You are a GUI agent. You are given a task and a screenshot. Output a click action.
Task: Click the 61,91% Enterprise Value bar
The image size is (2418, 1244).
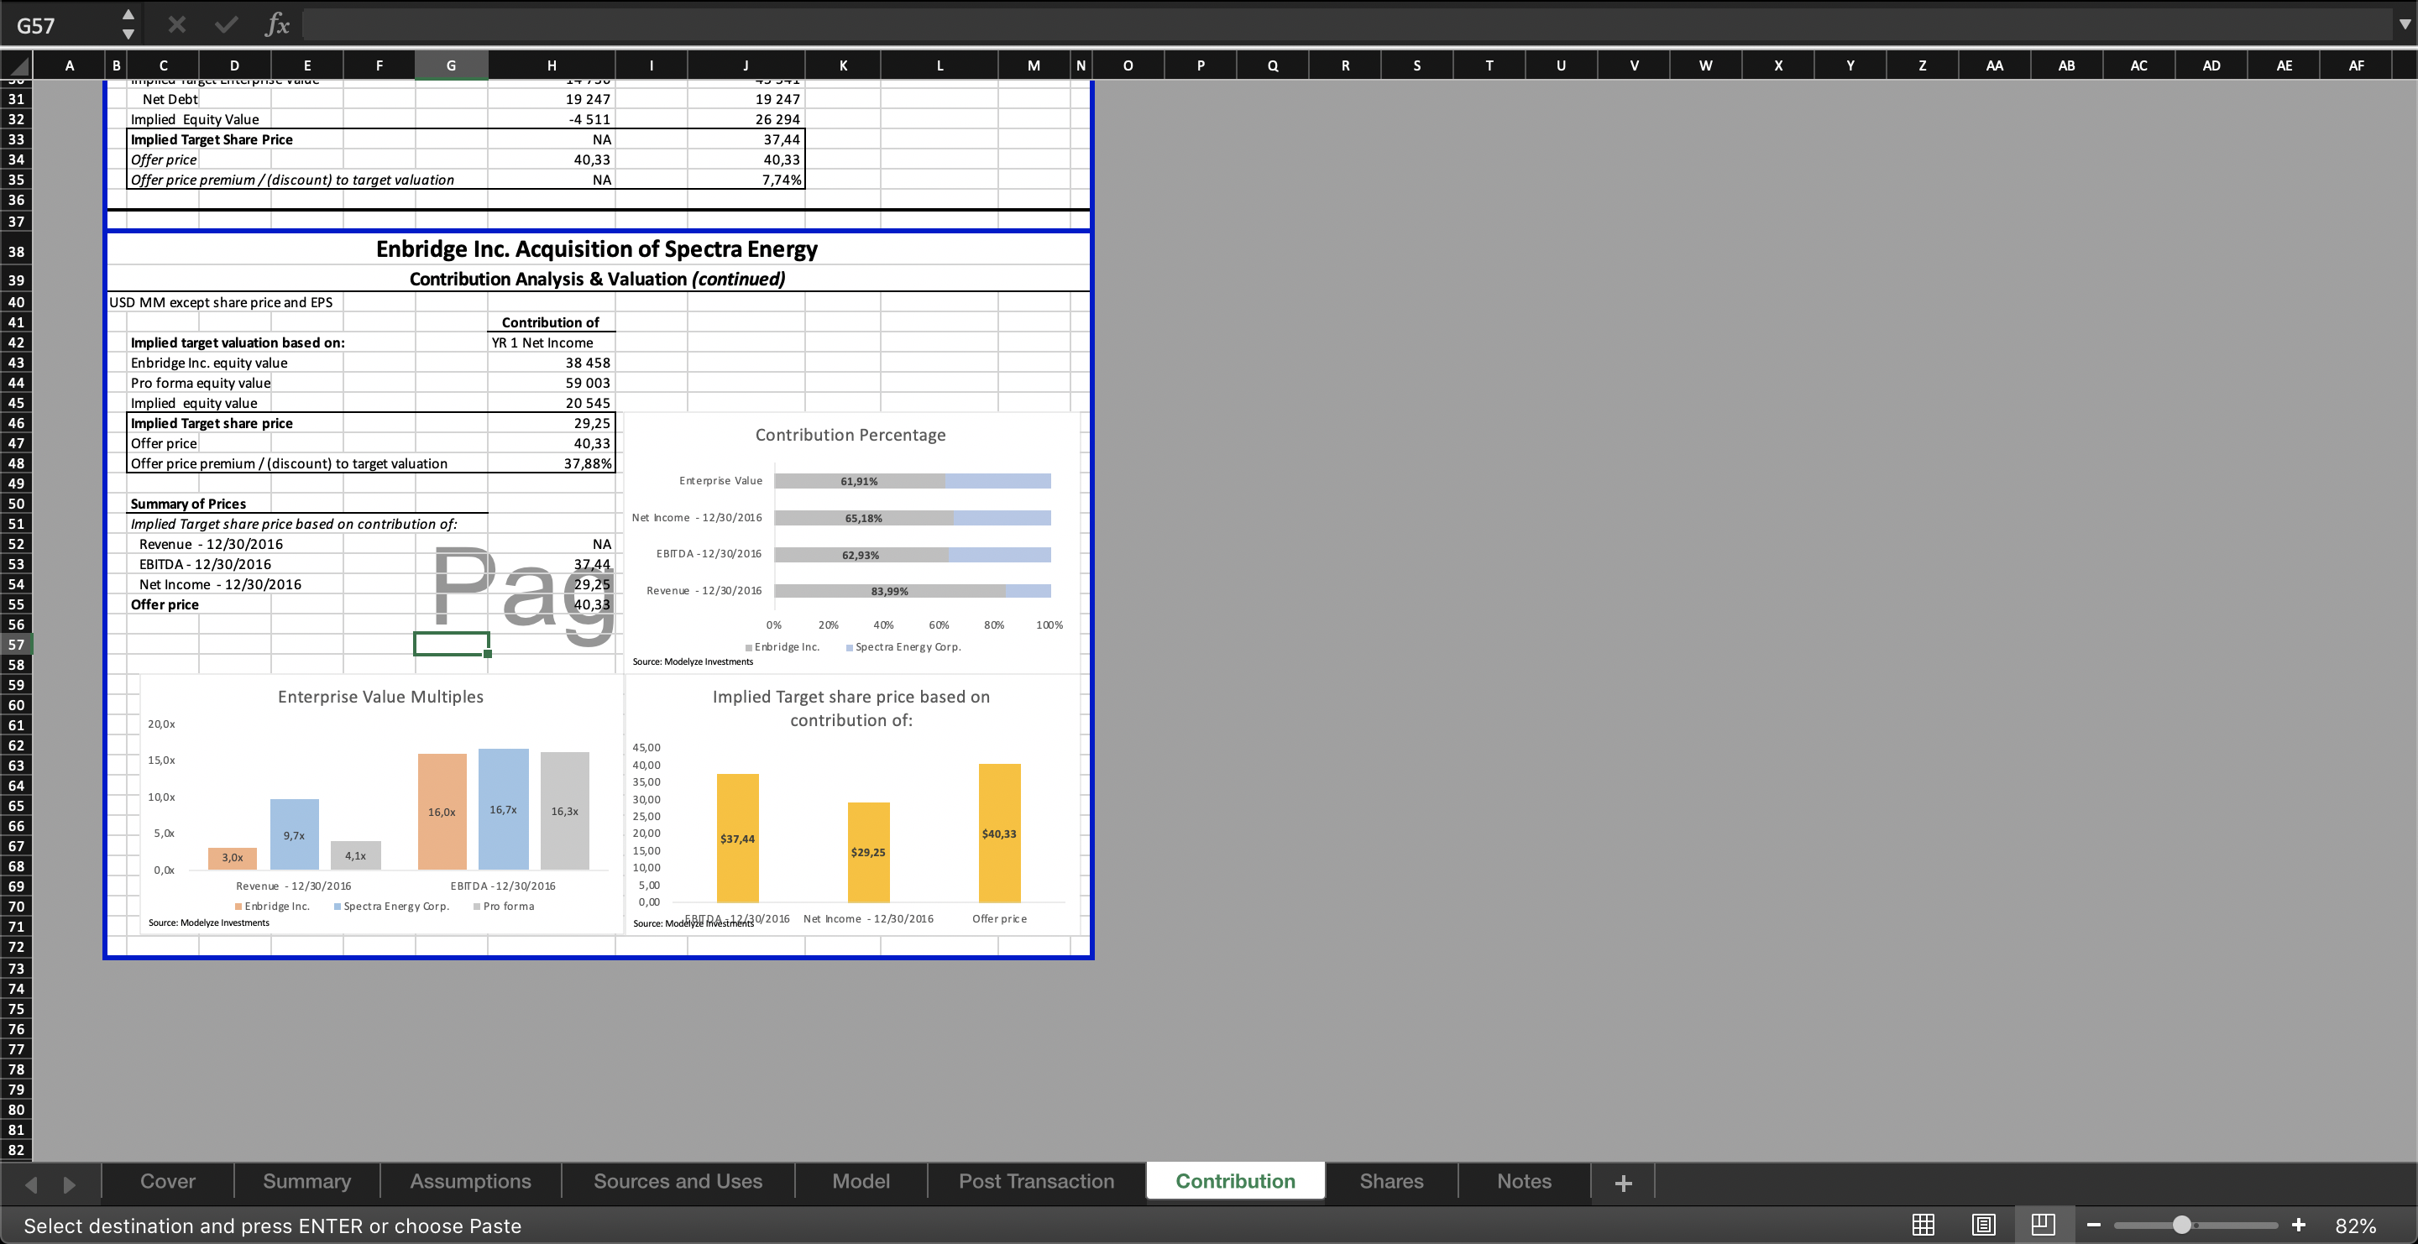(x=859, y=481)
